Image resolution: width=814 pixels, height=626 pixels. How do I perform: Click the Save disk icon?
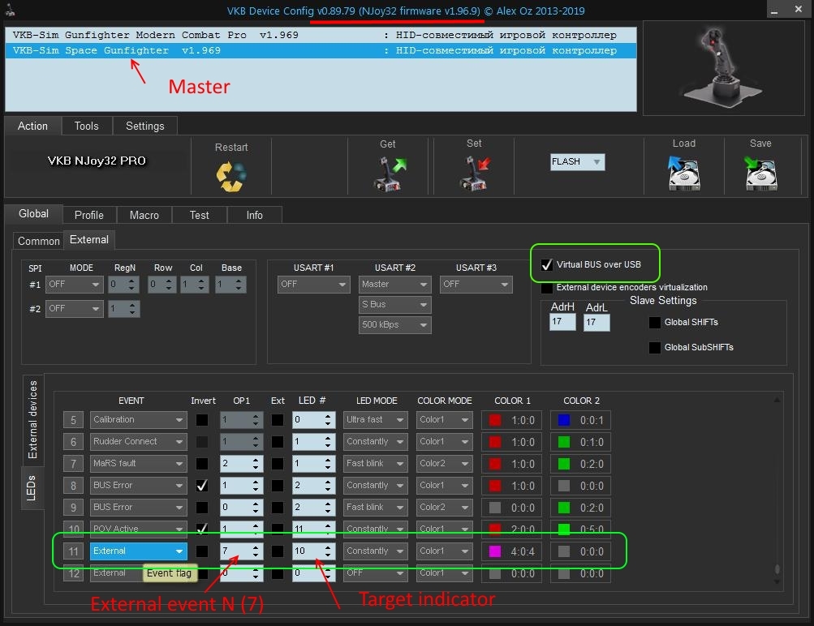pyautogui.click(x=760, y=172)
